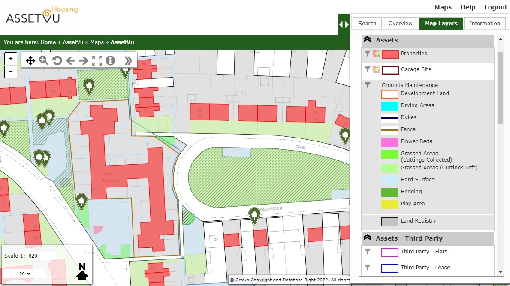Collapse the Assets layer section
The height and width of the screenshot is (286, 510).
point(368,40)
